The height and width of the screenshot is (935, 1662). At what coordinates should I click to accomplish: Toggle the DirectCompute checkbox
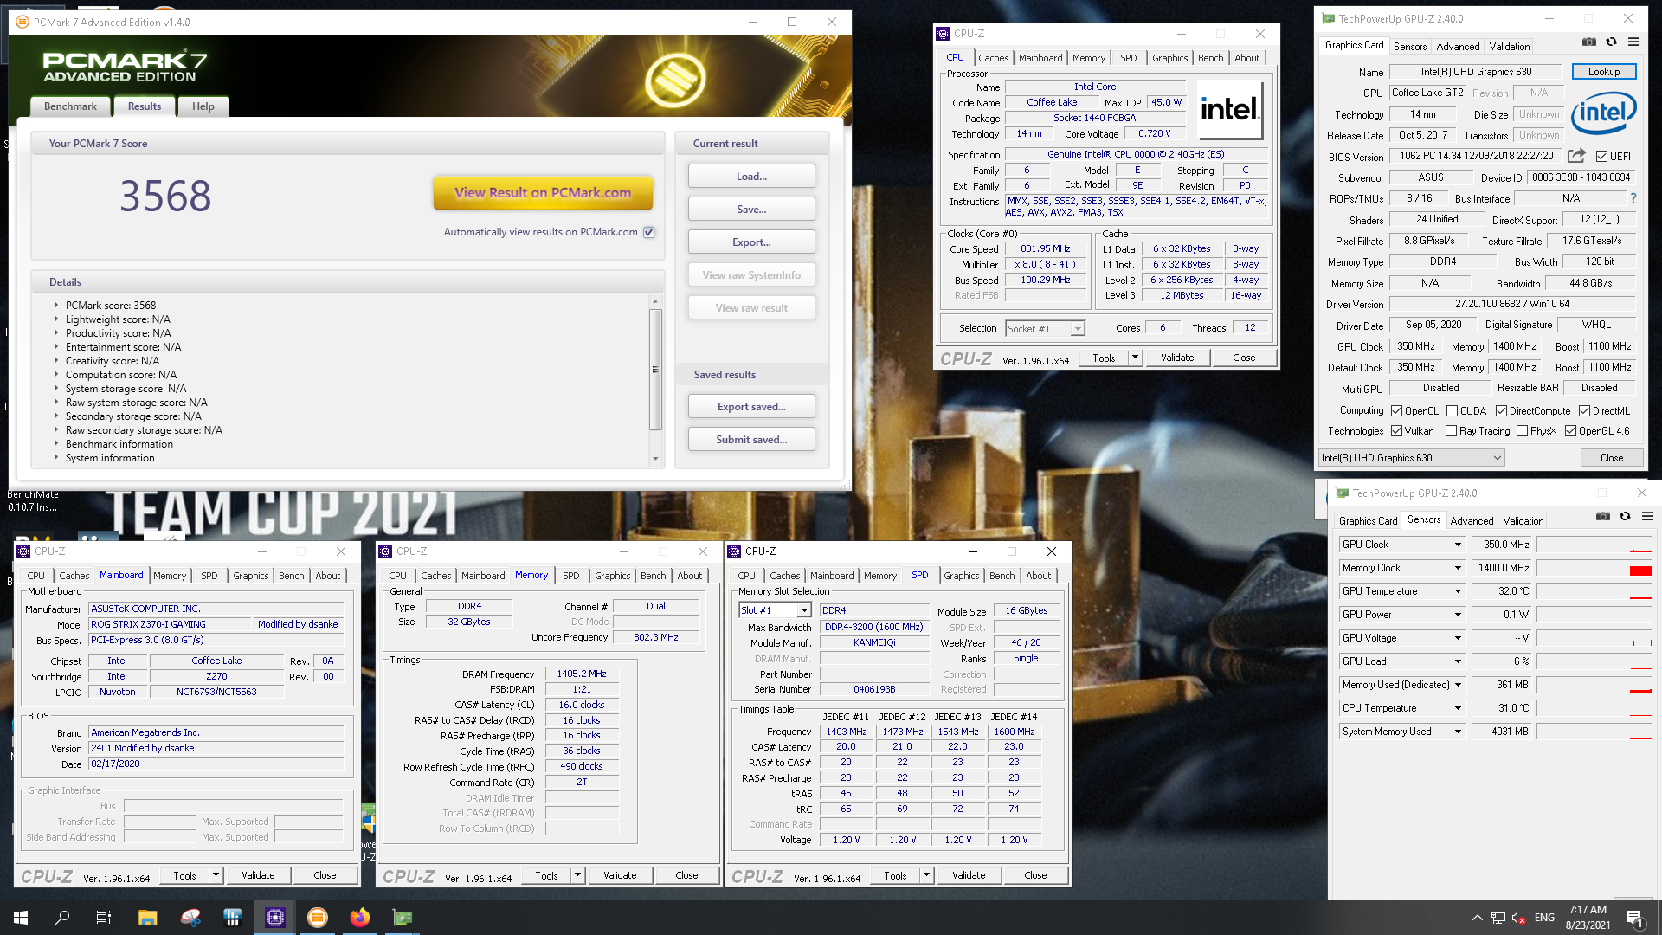tap(1501, 411)
